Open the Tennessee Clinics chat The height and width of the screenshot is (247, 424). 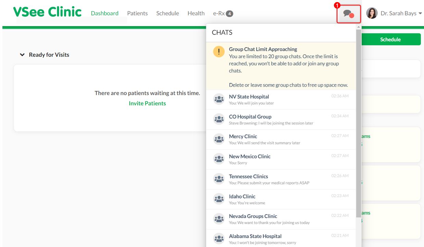coord(281,180)
